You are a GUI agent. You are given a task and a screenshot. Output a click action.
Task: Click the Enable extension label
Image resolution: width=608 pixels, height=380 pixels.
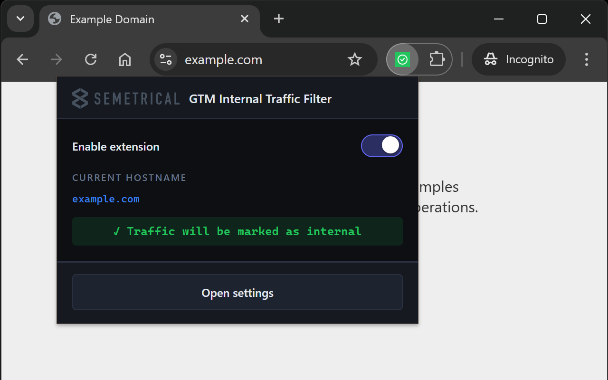116,147
